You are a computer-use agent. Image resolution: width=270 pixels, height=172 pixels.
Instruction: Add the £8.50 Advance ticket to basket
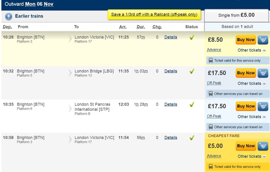click(263, 40)
